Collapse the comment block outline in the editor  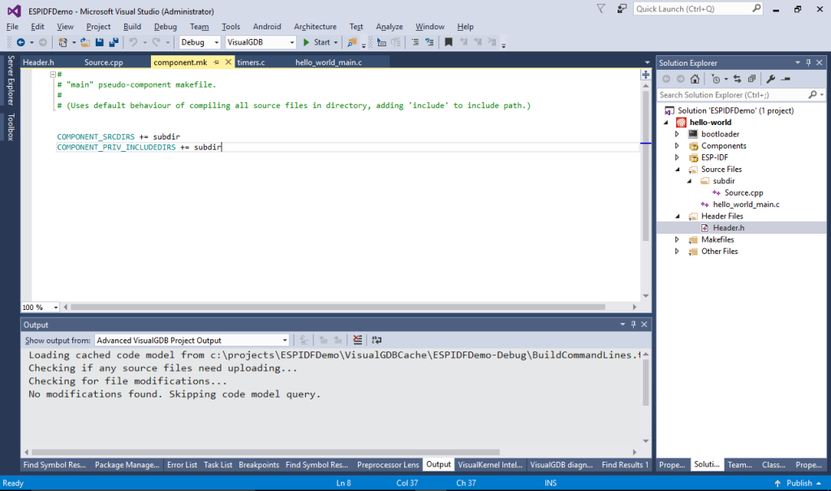tap(53, 75)
